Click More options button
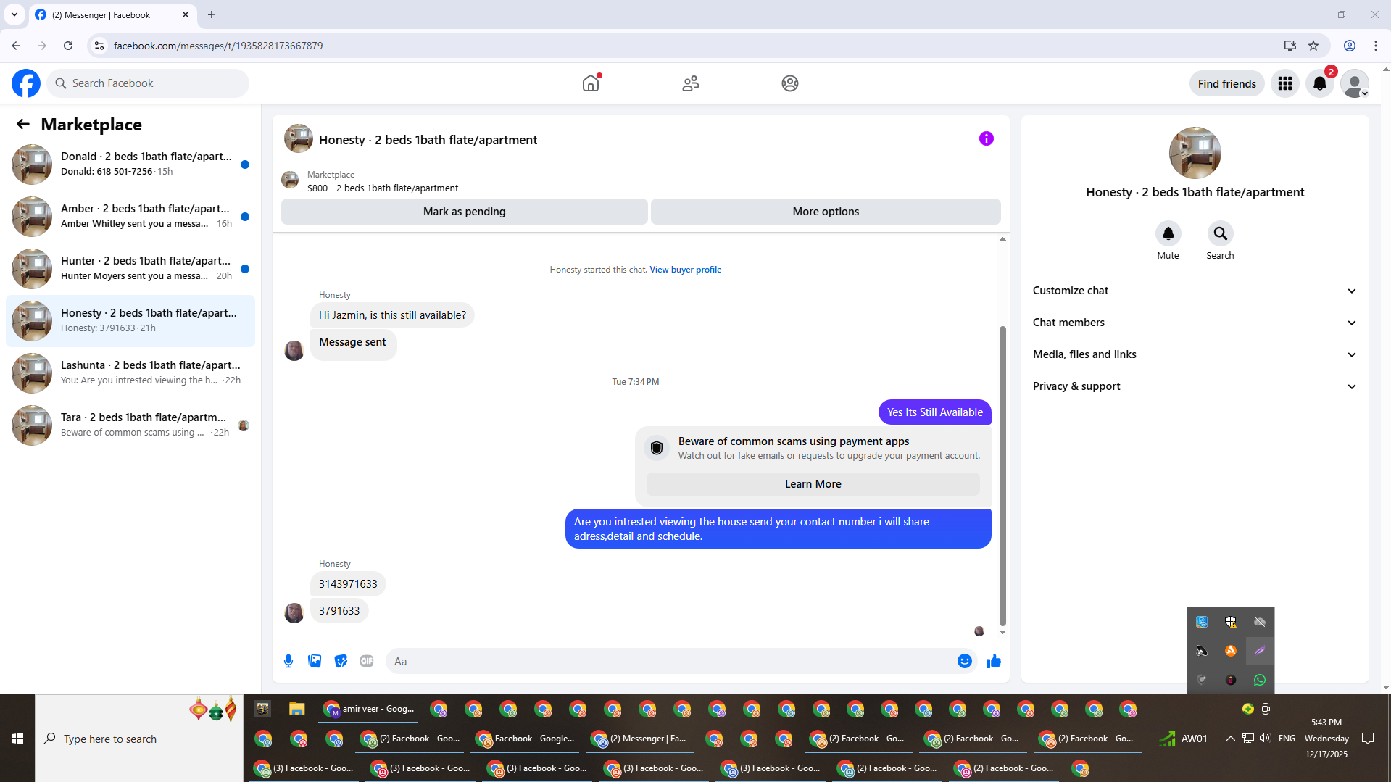1391x782 pixels. [826, 212]
